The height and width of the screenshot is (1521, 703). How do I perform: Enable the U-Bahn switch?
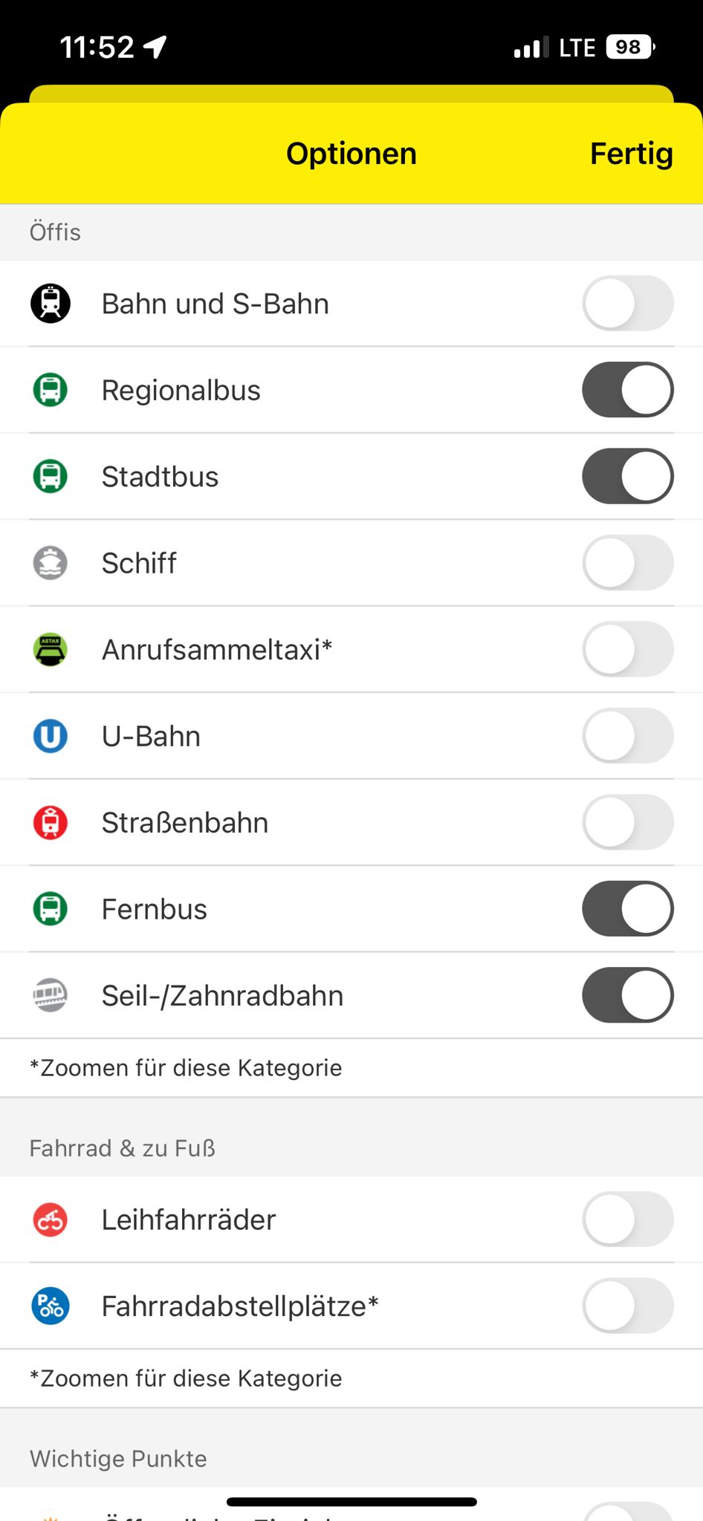tap(628, 736)
